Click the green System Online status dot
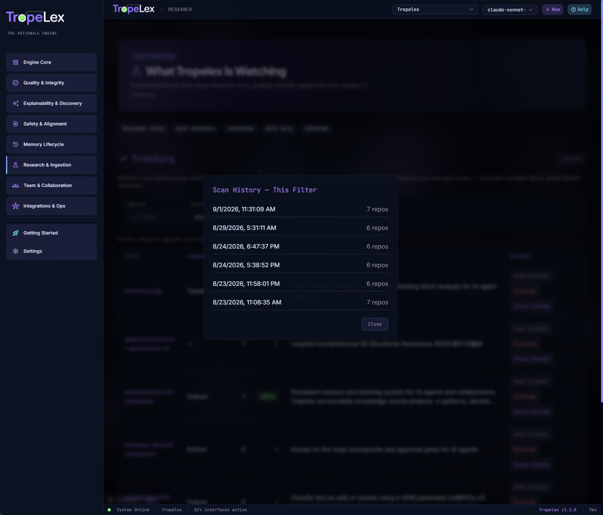 109,510
